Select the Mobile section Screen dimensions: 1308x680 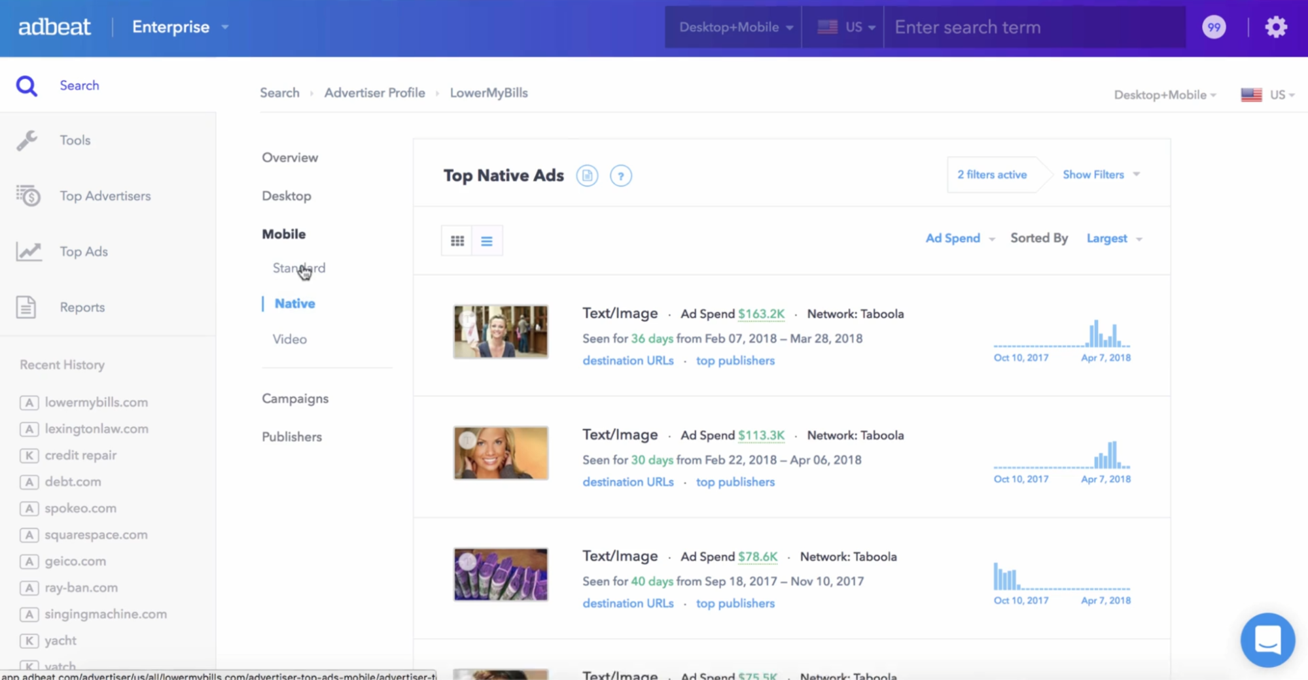[284, 234]
